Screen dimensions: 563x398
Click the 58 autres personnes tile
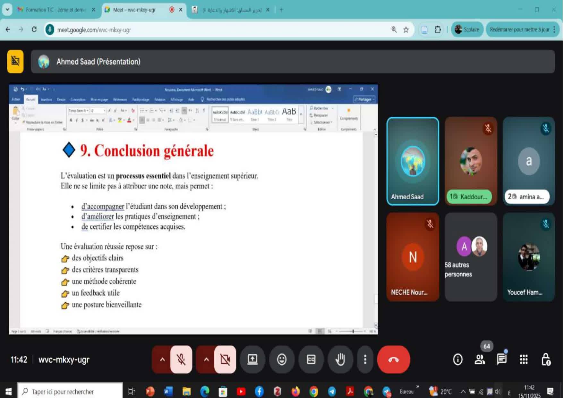click(x=471, y=257)
